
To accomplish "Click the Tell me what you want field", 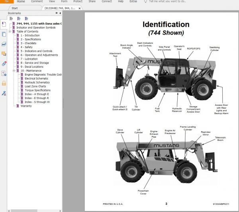I will [167, 1].
